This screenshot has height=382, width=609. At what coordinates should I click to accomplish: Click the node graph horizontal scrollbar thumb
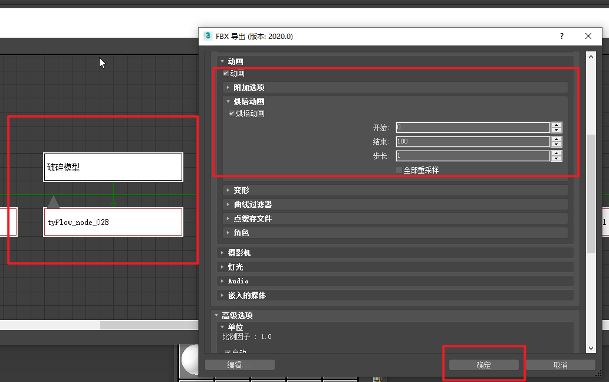pos(149,325)
